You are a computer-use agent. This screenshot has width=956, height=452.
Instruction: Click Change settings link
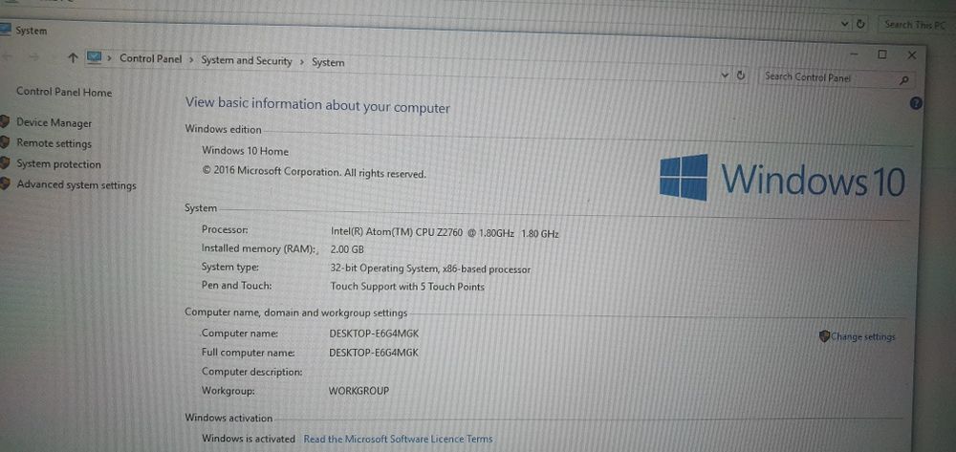862,336
